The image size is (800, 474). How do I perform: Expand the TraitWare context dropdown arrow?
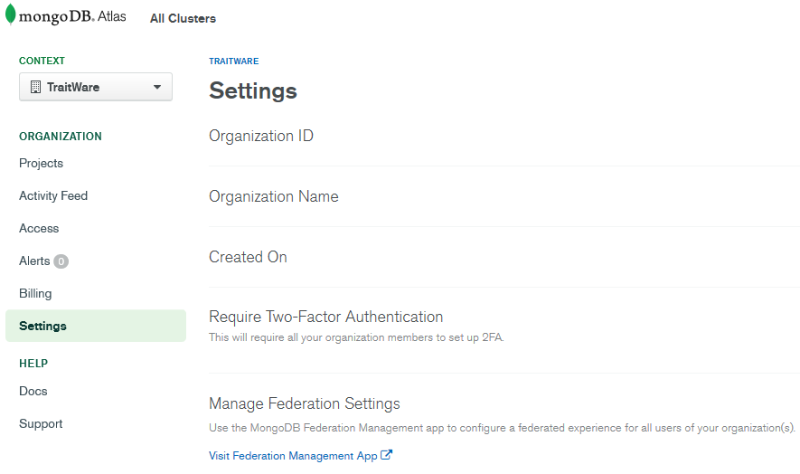157,87
